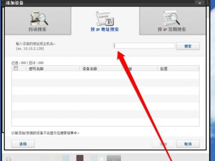The image size is (215, 161).
Task: Select the dark brown swatch in the bottom bar
Action: coord(80,158)
